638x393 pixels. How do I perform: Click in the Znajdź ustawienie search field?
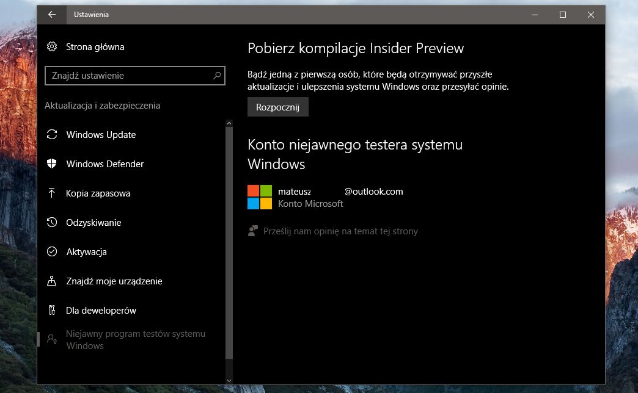tap(134, 76)
